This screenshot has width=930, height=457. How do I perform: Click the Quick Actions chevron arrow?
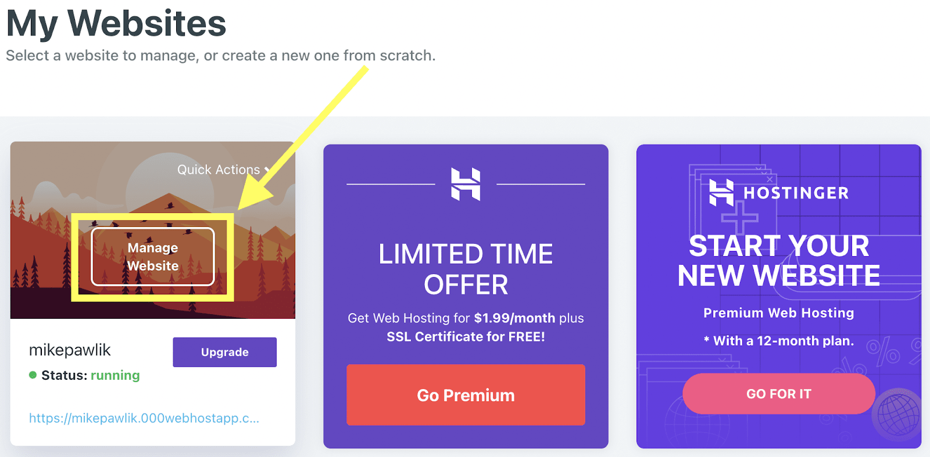[x=267, y=170]
